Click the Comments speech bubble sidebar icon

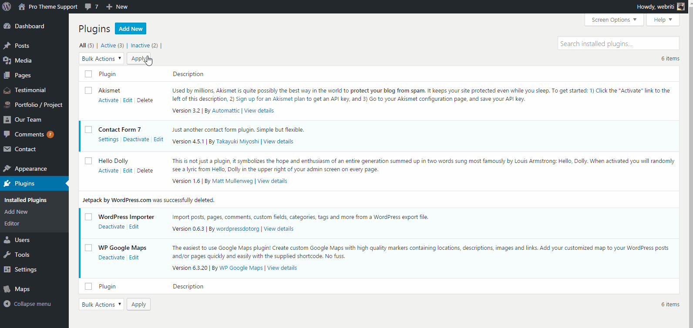[x=7, y=134]
